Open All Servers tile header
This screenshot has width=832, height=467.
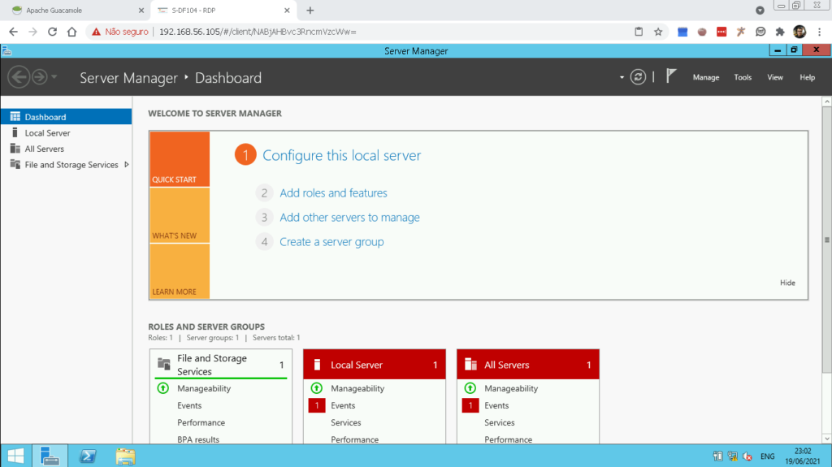tap(528, 365)
